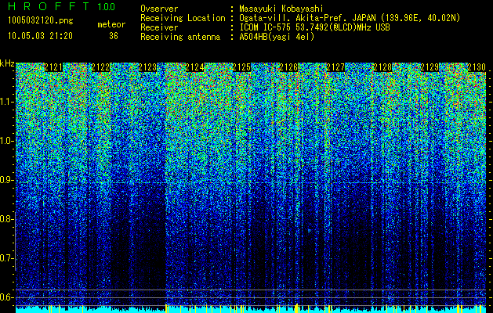Click the Ovserver field label
This screenshot has width=493, height=313.
[159, 9]
